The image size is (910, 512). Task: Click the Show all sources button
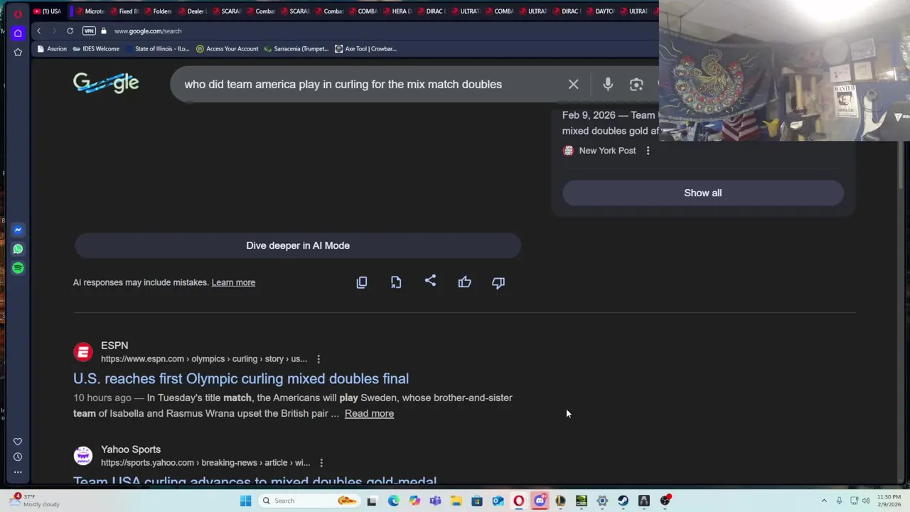tap(703, 193)
